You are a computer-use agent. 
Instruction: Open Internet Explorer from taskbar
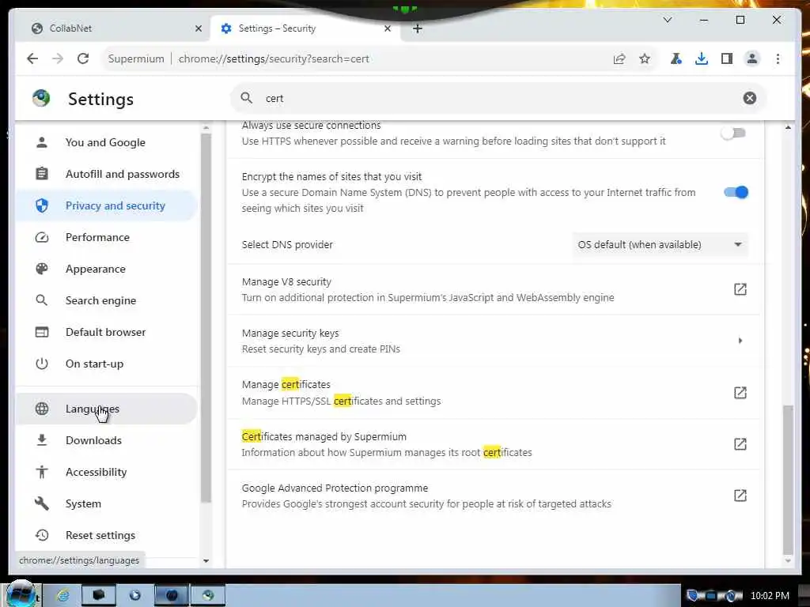(x=63, y=596)
